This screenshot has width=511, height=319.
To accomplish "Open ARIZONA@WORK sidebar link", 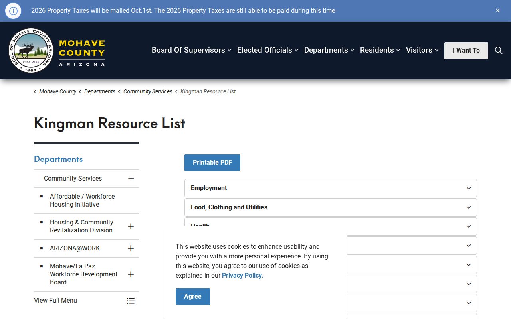I will pyautogui.click(x=75, y=248).
